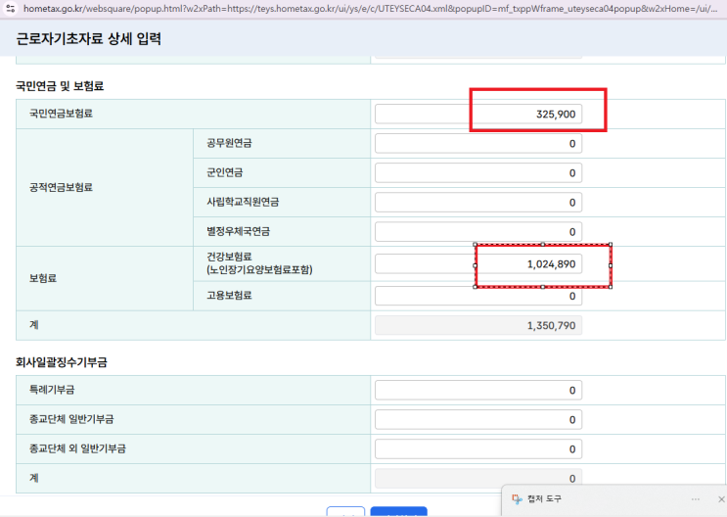Click the 고용보험료 input field
This screenshot has width=727, height=517.
pyautogui.click(x=478, y=296)
